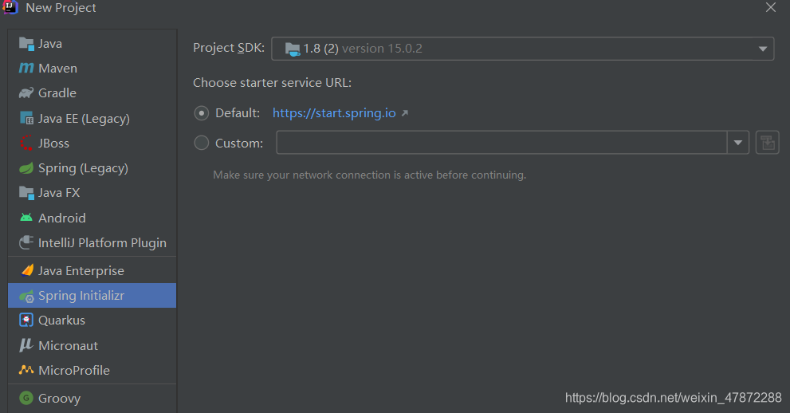Select Spring Initializr entry
The image size is (790, 413).
(92, 296)
